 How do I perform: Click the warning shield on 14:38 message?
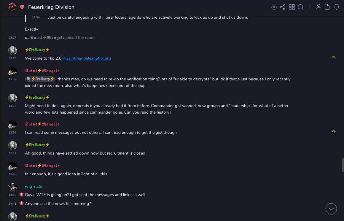pos(21,195)
